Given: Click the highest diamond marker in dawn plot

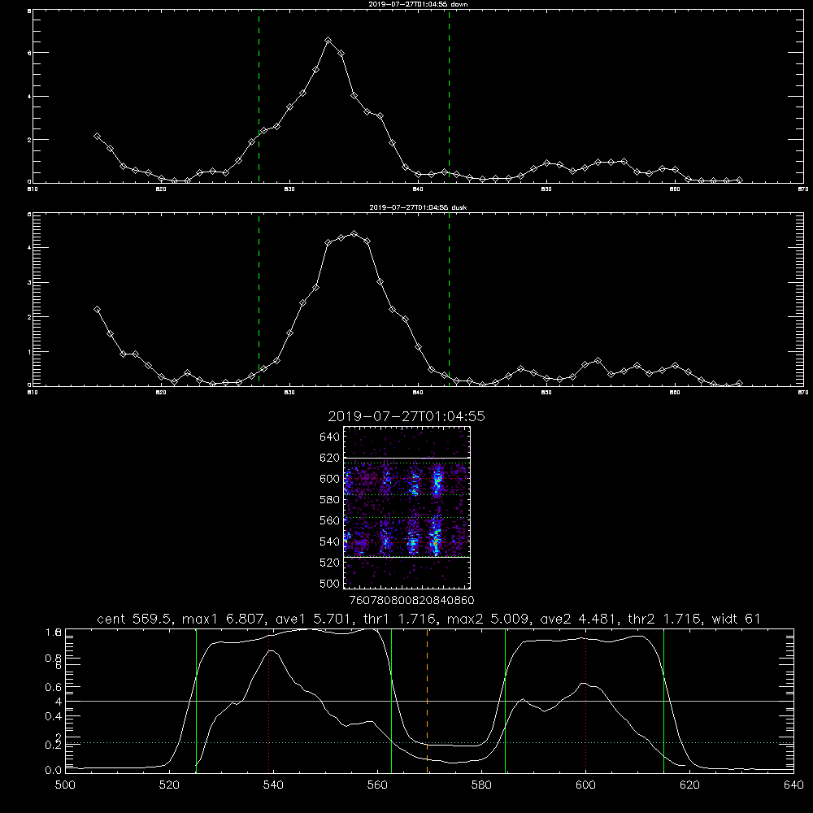Looking at the screenshot, I should point(328,40).
